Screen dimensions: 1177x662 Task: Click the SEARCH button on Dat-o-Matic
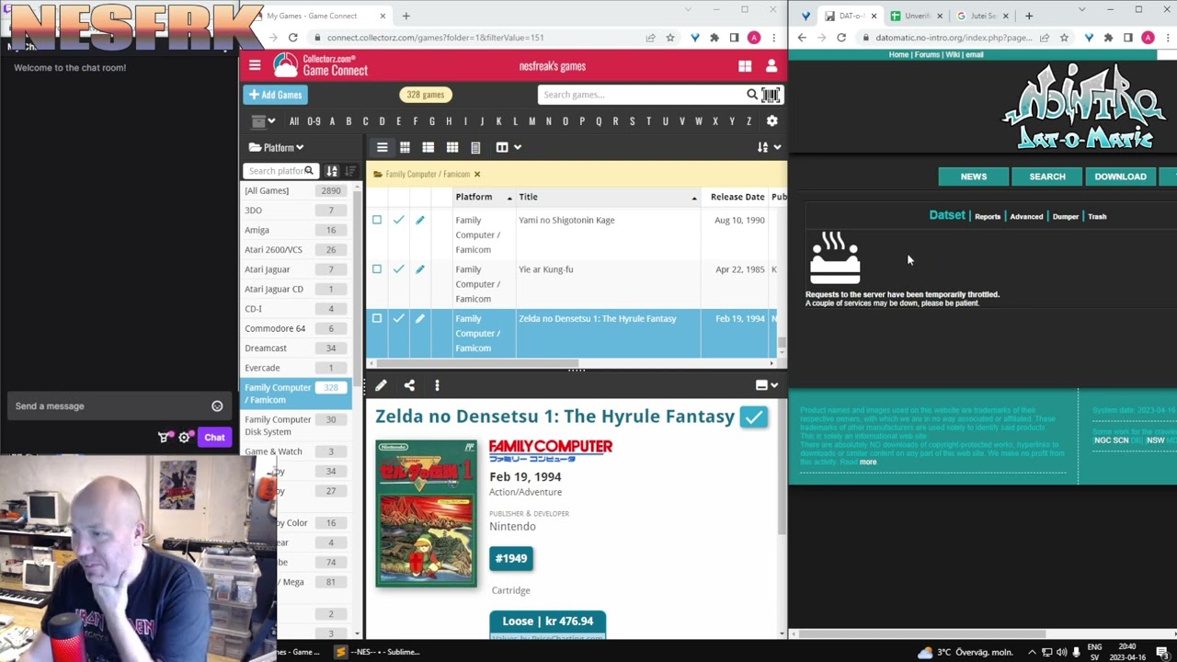tap(1046, 177)
